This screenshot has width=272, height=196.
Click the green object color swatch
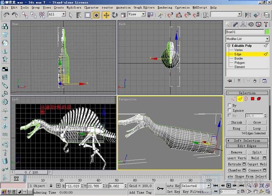click(267, 32)
